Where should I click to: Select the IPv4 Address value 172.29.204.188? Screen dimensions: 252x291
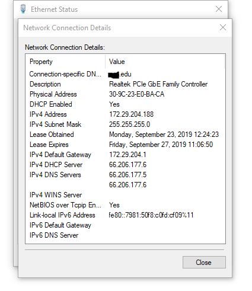[131, 114]
